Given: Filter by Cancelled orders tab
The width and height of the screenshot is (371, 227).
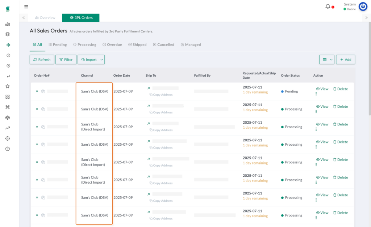Looking at the screenshot, I should coord(163,44).
